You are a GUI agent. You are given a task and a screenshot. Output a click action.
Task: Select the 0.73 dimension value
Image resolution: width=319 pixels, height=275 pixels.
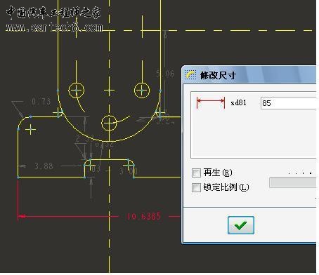click(x=41, y=102)
